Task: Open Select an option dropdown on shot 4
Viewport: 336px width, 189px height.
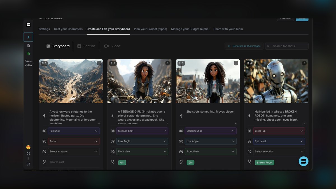Action: click(279, 151)
